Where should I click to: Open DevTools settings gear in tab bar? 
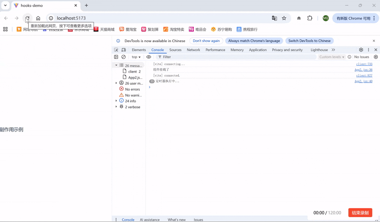pos(361,50)
